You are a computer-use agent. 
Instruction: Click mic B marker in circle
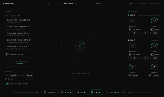pyautogui.click(x=83, y=44)
